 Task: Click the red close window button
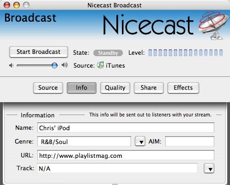[7, 5]
